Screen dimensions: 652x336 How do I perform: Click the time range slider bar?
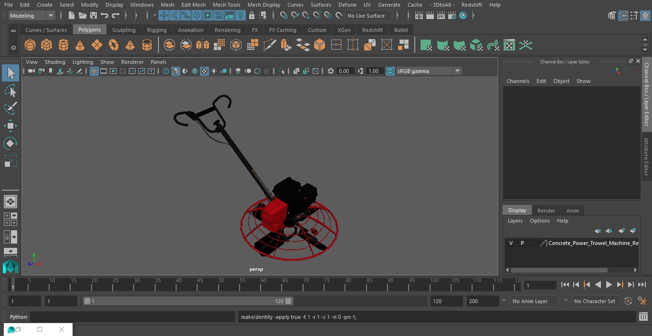coord(188,301)
